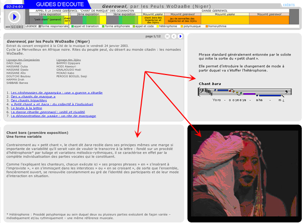Click the name PEROOJI BOOLEL Sooji

pos(71,76)
